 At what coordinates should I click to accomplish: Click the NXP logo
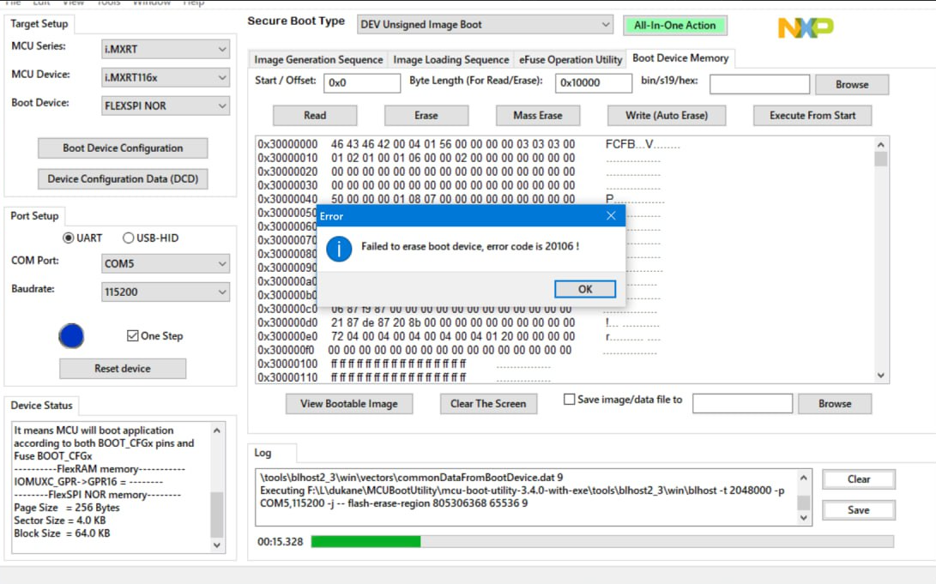coord(804,26)
